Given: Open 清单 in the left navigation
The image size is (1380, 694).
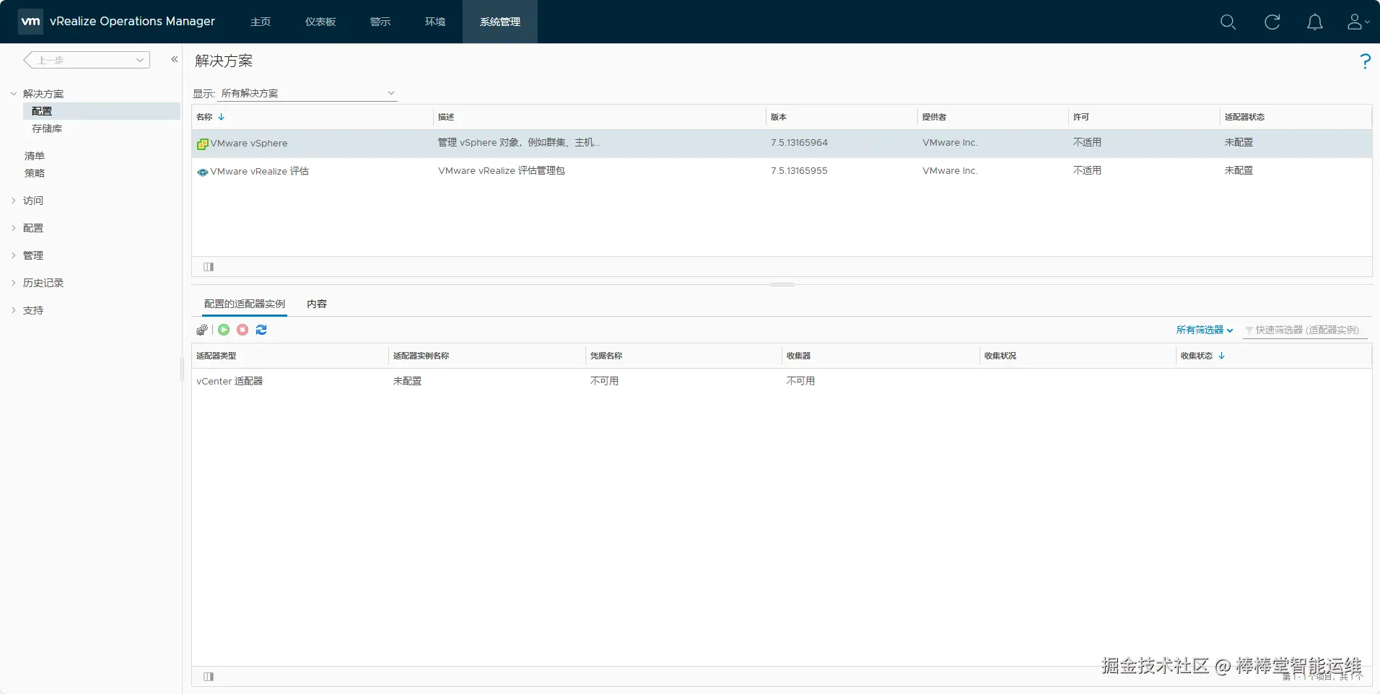Looking at the screenshot, I should click(35, 156).
